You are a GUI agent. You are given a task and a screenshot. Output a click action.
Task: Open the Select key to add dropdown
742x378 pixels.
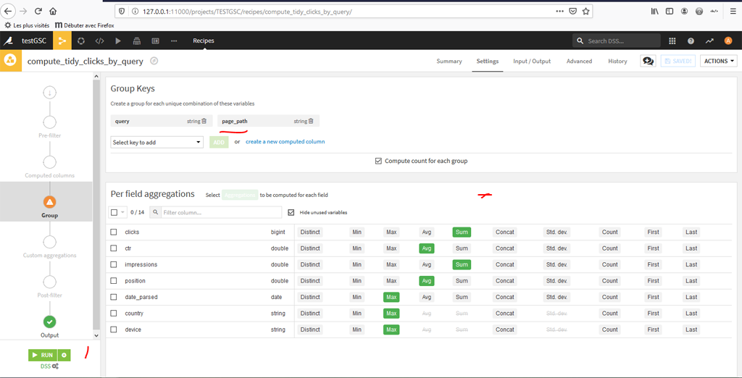point(157,143)
